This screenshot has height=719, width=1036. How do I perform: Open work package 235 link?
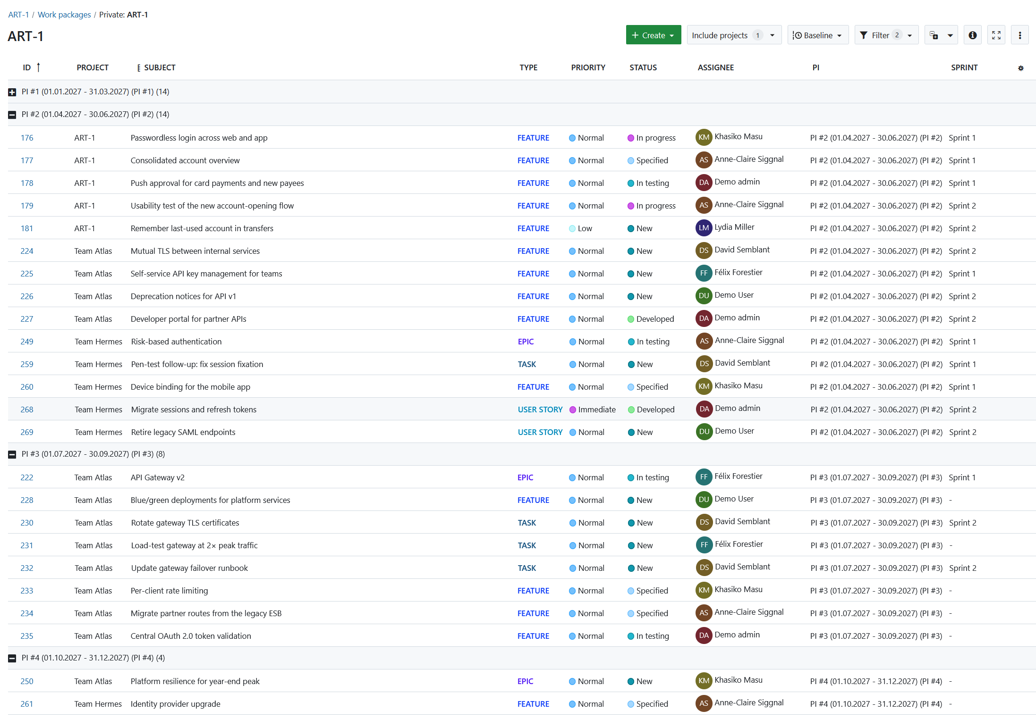[x=27, y=636]
